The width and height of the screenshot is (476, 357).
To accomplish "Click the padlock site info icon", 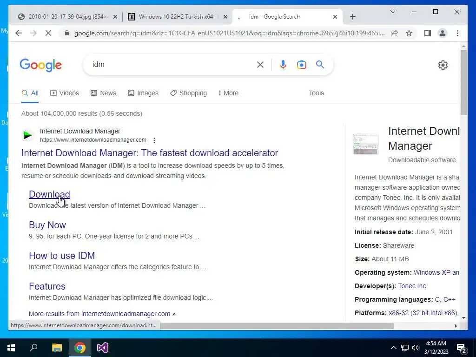I will point(67,33).
